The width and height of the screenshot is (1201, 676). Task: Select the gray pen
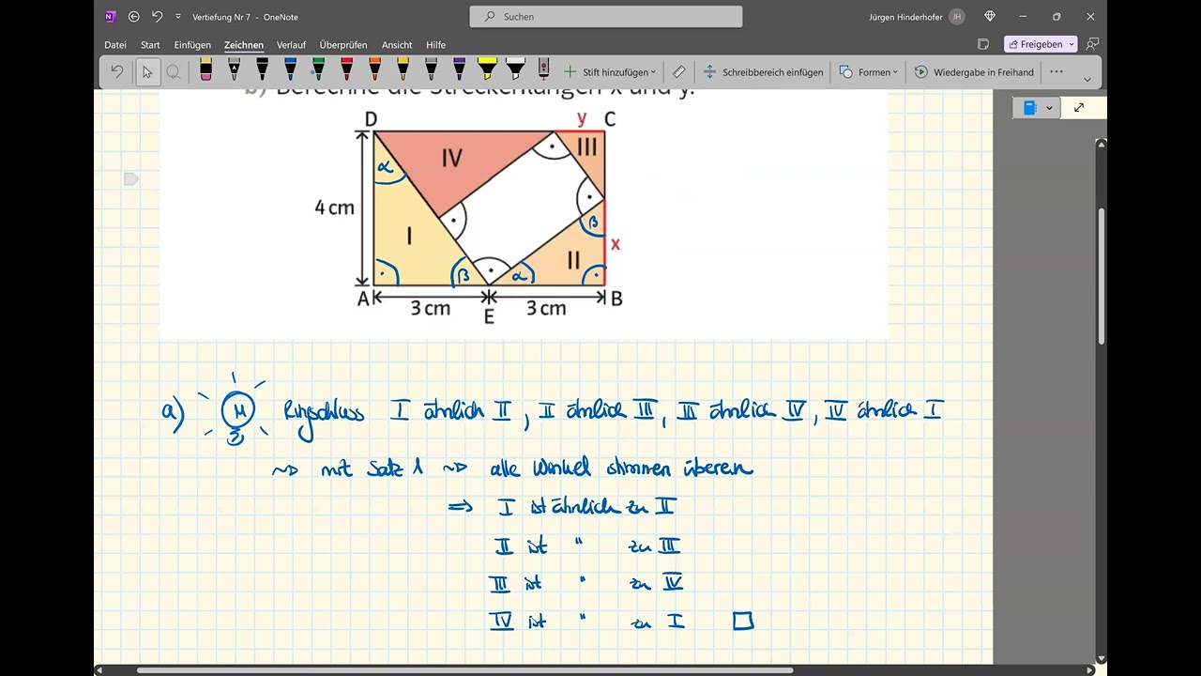[431, 70]
